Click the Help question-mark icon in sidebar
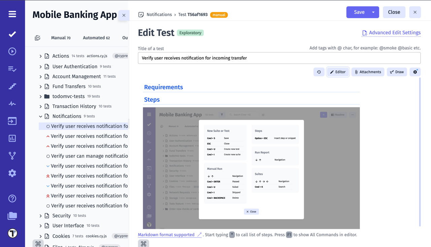The image size is (431, 247). [x=12, y=198]
